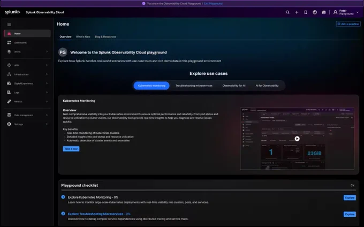Expand the Data management chevron

pyautogui.click(x=47, y=115)
